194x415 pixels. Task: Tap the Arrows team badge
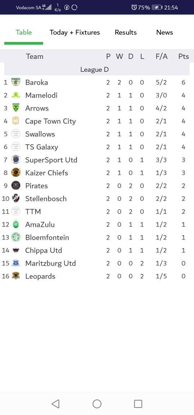(16, 108)
